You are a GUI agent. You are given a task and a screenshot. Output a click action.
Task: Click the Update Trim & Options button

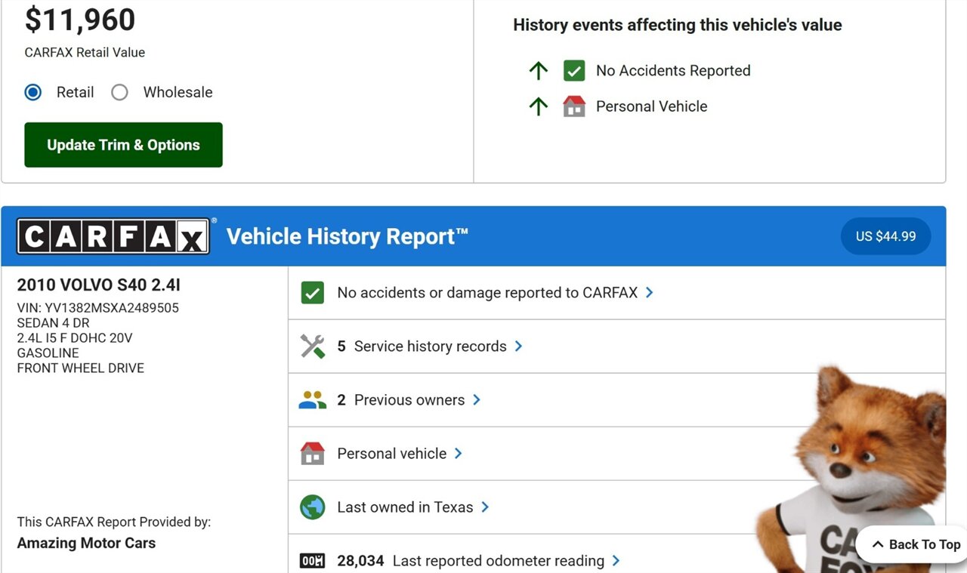[123, 145]
